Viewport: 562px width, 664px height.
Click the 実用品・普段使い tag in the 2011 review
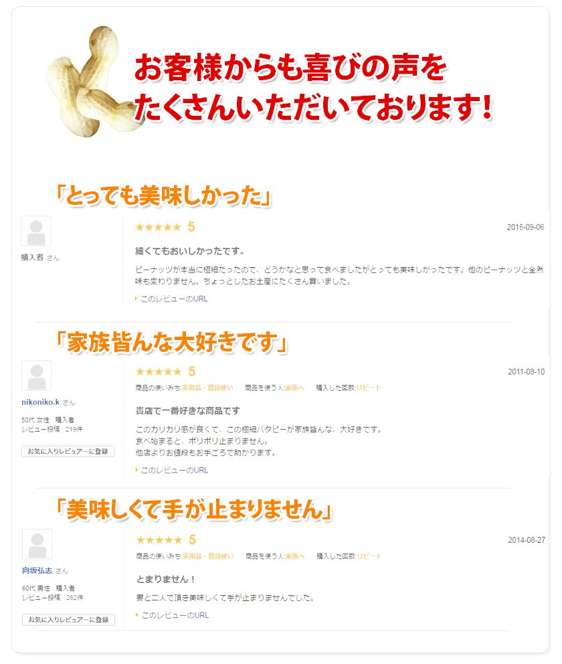click(207, 388)
